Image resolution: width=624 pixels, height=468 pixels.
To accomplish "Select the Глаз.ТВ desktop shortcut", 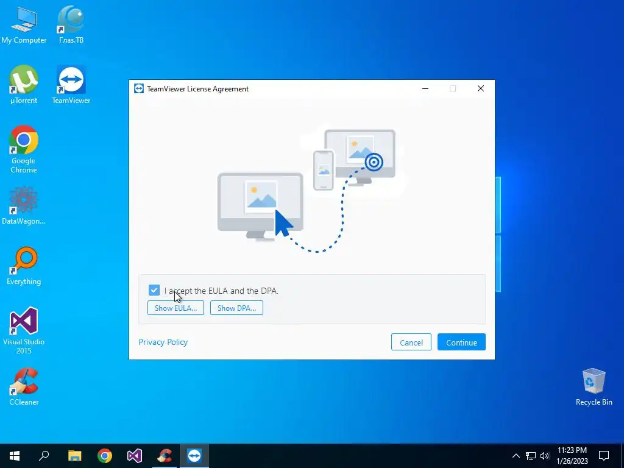I will [71, 26].
